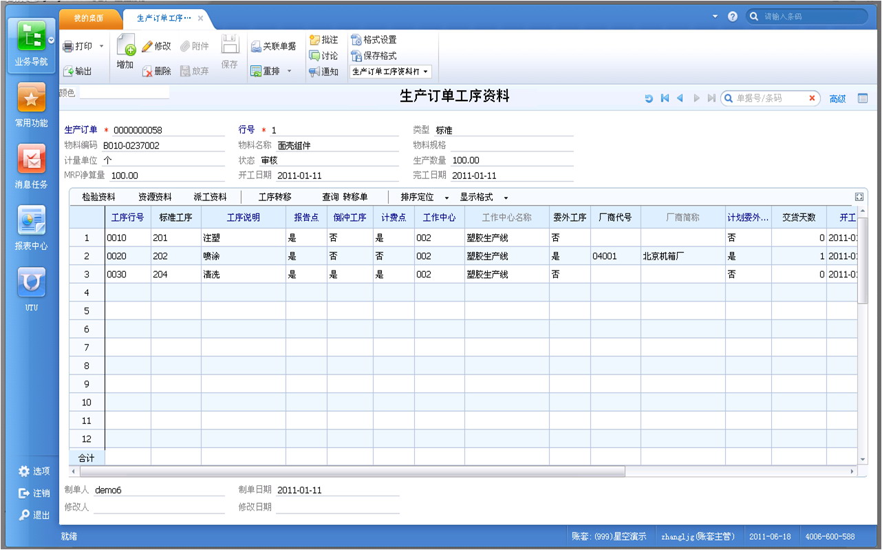
Task: Open 格式设置 format settings
Action: pyautogui.click(x=374, y=40)
